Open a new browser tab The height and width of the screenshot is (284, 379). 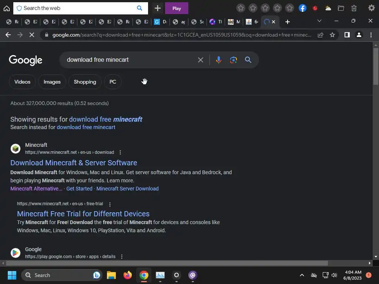pyautogui.click(x=287, y=22)
